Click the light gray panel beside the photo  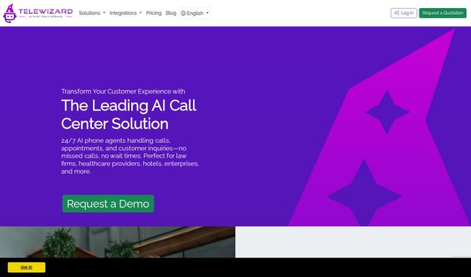click(x=353, y=242)
